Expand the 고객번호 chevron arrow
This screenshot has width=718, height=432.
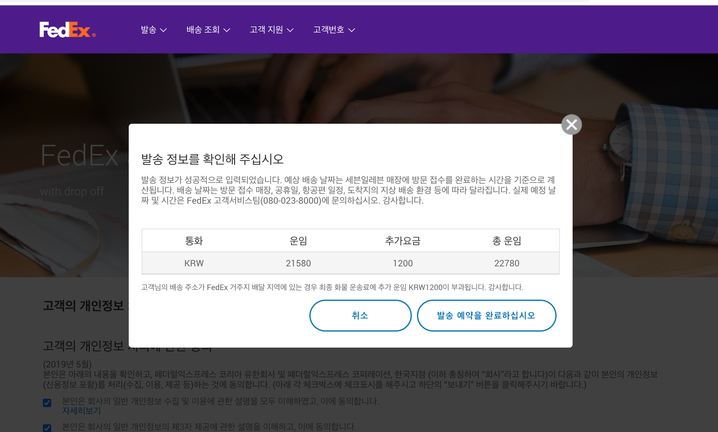click(x=352, y=30)
